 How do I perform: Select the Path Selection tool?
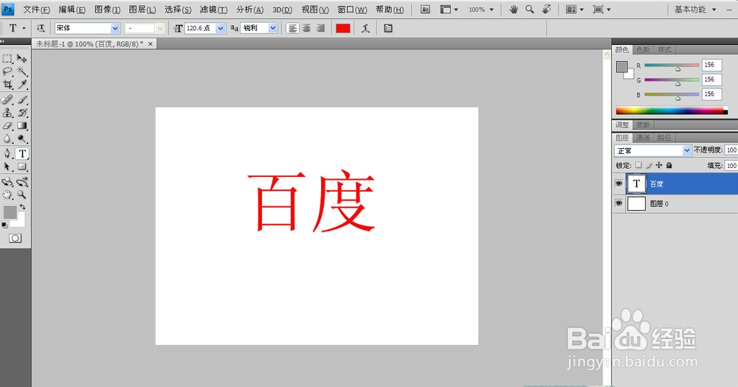pyautogui.click(x=7, y=167)
